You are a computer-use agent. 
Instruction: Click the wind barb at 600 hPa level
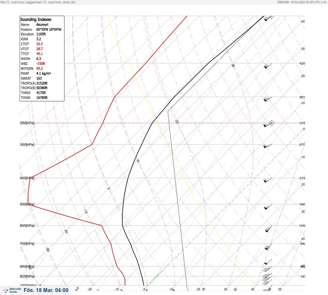click(268, 229)
